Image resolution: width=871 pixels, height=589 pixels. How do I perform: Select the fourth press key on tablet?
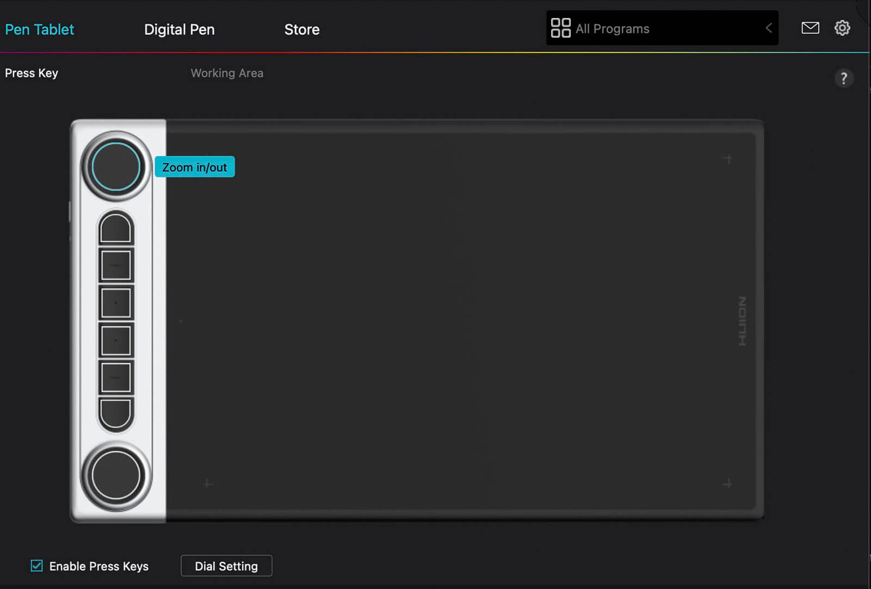(x=116, y=340)
